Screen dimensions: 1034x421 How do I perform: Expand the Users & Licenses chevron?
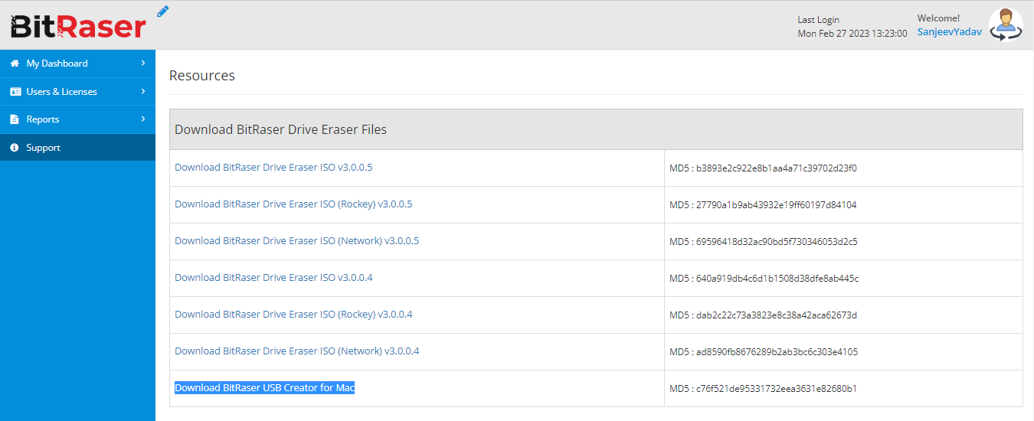(143, 92)
